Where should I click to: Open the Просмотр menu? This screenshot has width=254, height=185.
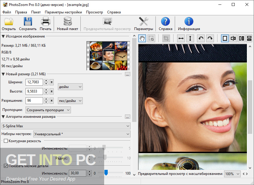(x=94, y=12)
